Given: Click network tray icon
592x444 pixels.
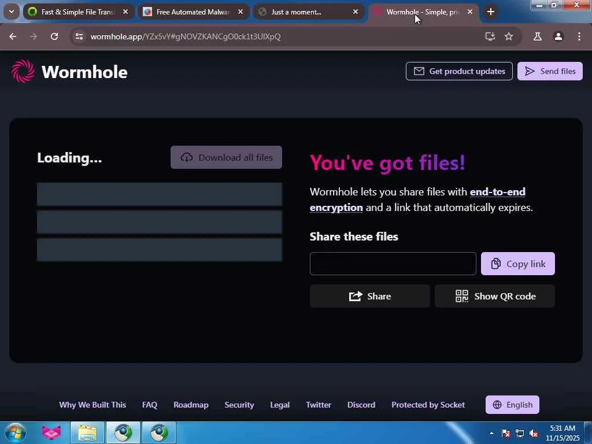Looking at the screenshot, I should pyautogui.click(x=520, y=433).
